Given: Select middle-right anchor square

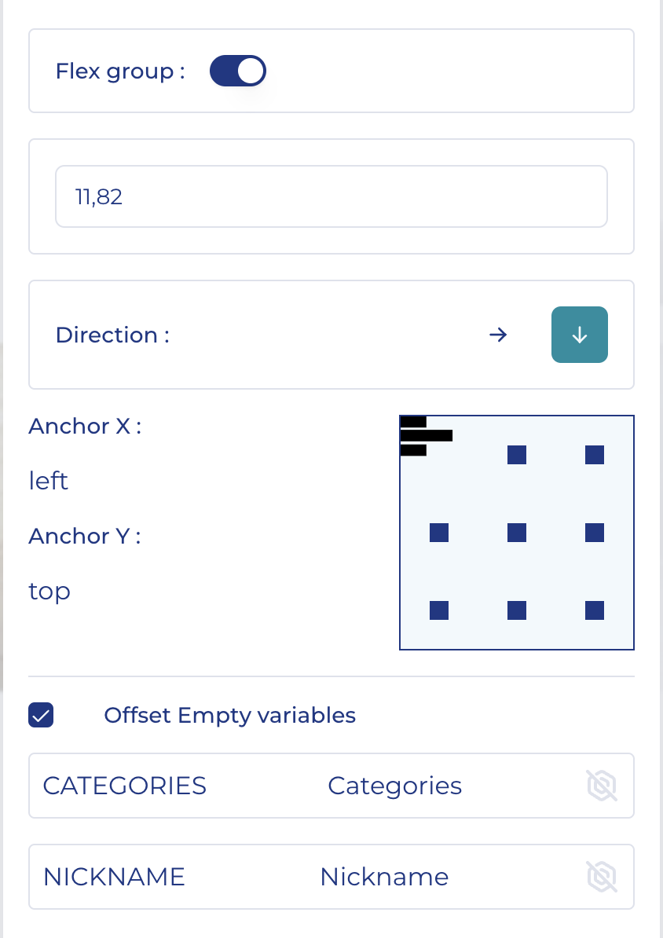Looking at the screenshot, I should [x=595, y=533].
